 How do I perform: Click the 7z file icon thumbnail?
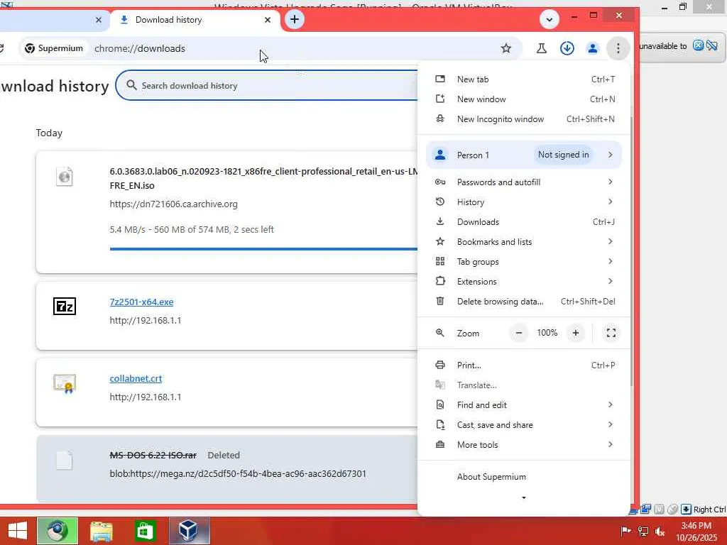(65, 307)
